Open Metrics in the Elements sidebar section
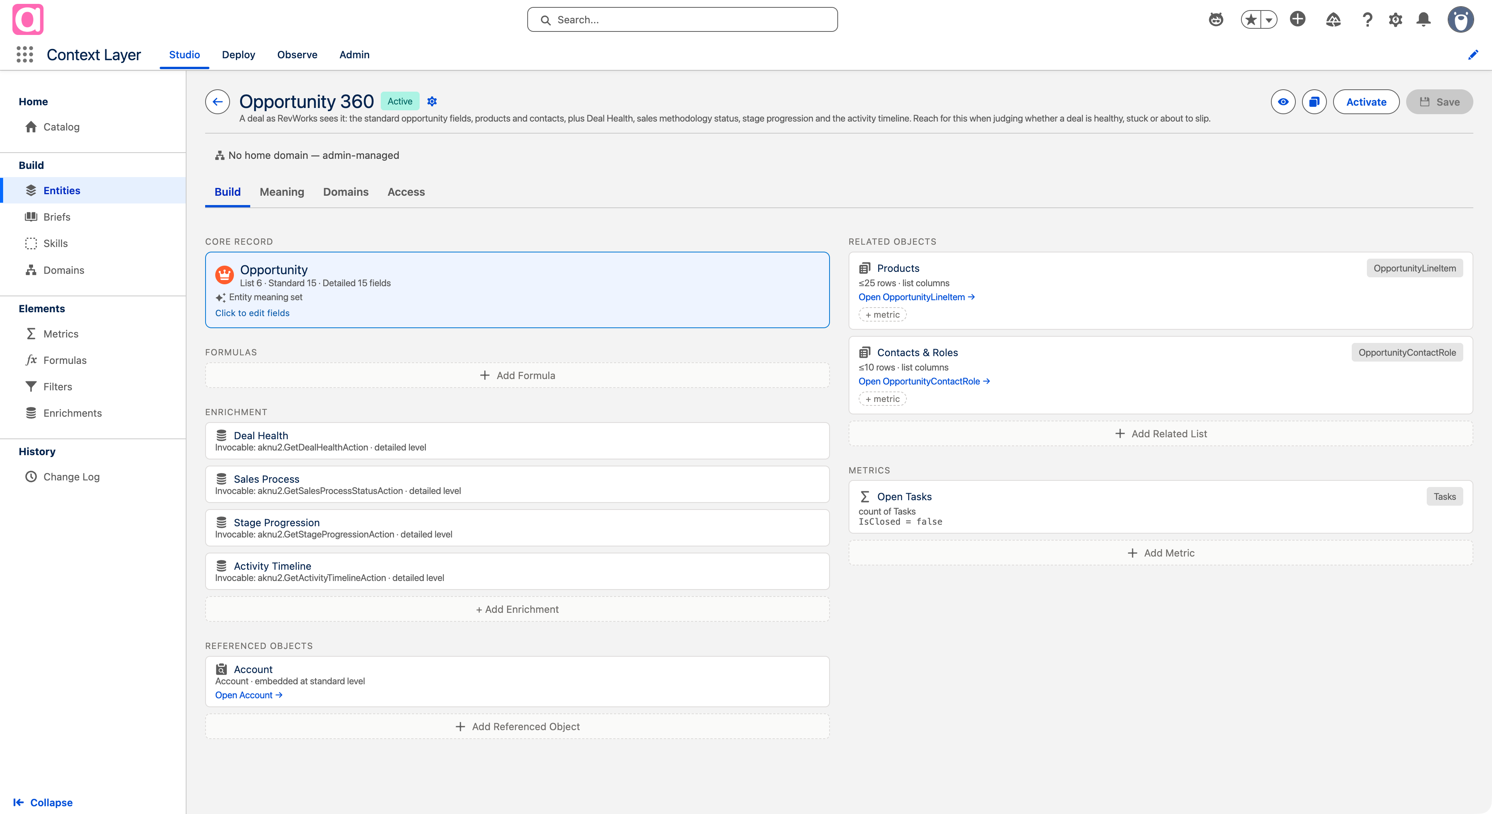The width and height of the screenshot is (1492, 814). [x=93, y=334]
